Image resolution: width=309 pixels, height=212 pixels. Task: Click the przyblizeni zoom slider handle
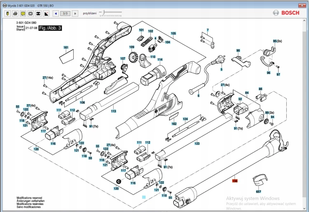click(104, 12)
